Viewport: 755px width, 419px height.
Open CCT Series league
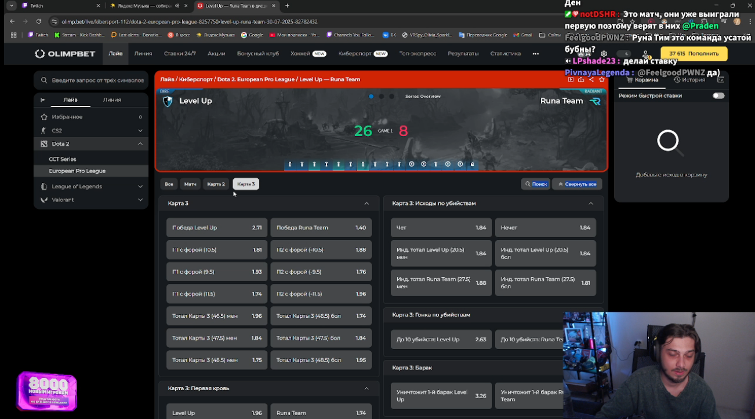[63, 159]
